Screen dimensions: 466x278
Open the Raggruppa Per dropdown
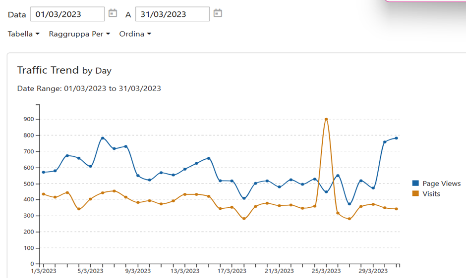[79, 34]
